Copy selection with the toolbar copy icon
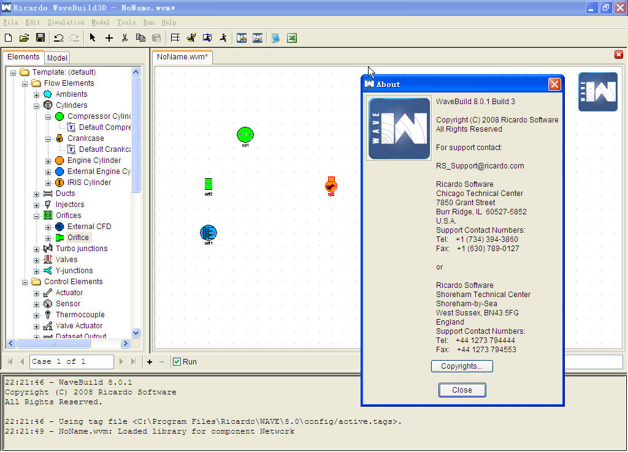628x452 pixels. [x=140, y=38]
